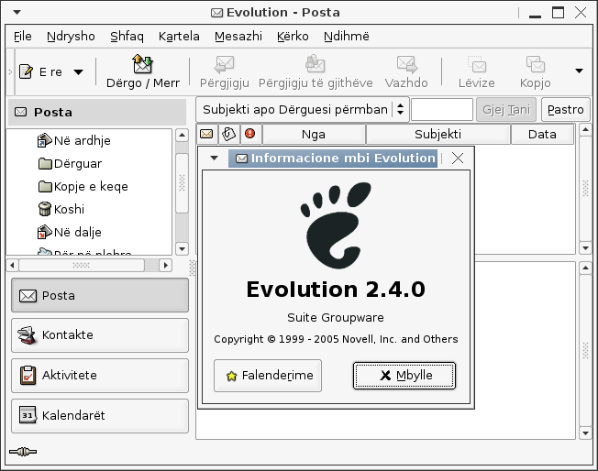Click message list scroll down arrow
The height and width of the screenshot is (471, 598).
click(585, 248)
